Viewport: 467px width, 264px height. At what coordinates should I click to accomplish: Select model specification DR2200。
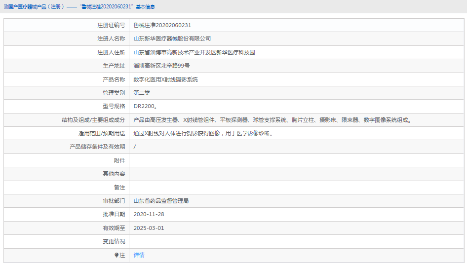point(145,106)
